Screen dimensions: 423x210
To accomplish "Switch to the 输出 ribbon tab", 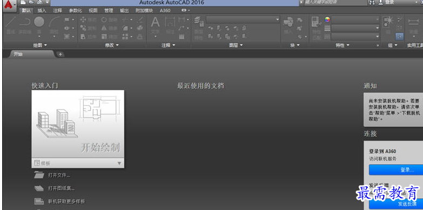I will click(x=124, y=10).
